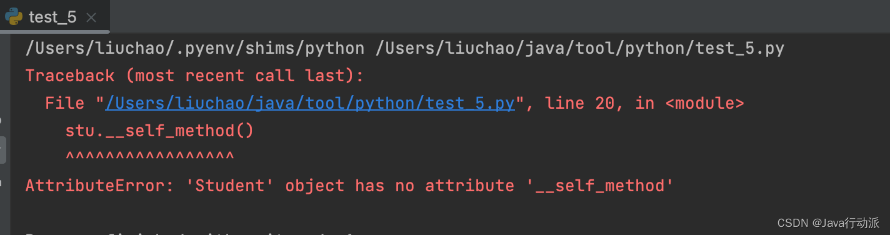Click the .pyenv/shims/python interpreter path

(195, 48)
